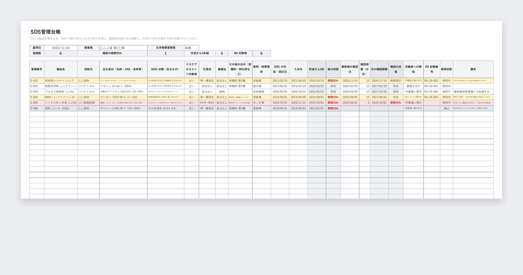Select the 入手日 column header
The image size is (523, 275).
point(298,69)
